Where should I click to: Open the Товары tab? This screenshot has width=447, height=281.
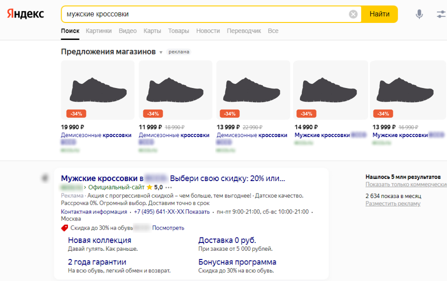coord(178,31)
